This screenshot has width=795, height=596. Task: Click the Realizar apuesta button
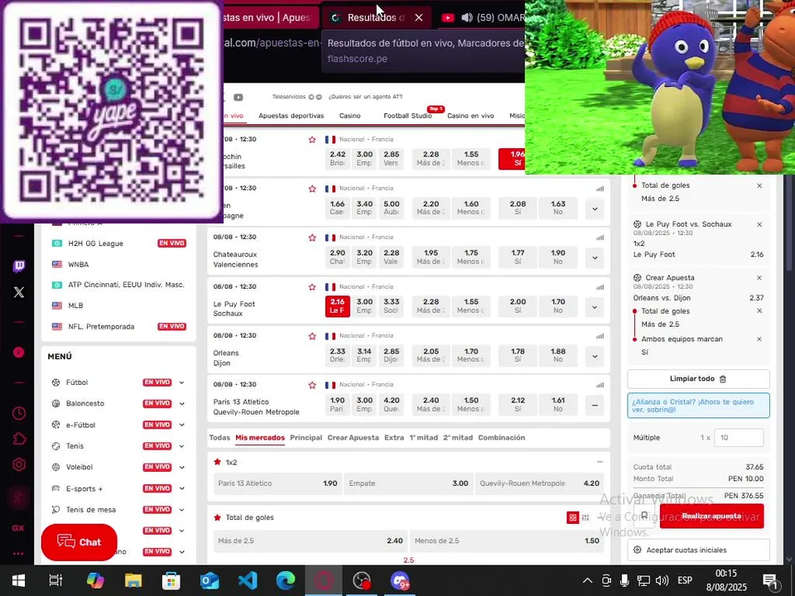tap(711, 516)
